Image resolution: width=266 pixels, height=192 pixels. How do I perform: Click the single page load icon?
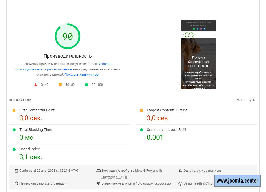pyautogui.click(x=180, y=171)
